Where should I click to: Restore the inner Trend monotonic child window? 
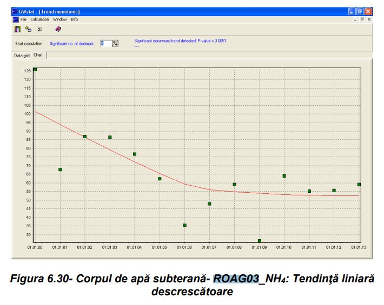[362, 19]
